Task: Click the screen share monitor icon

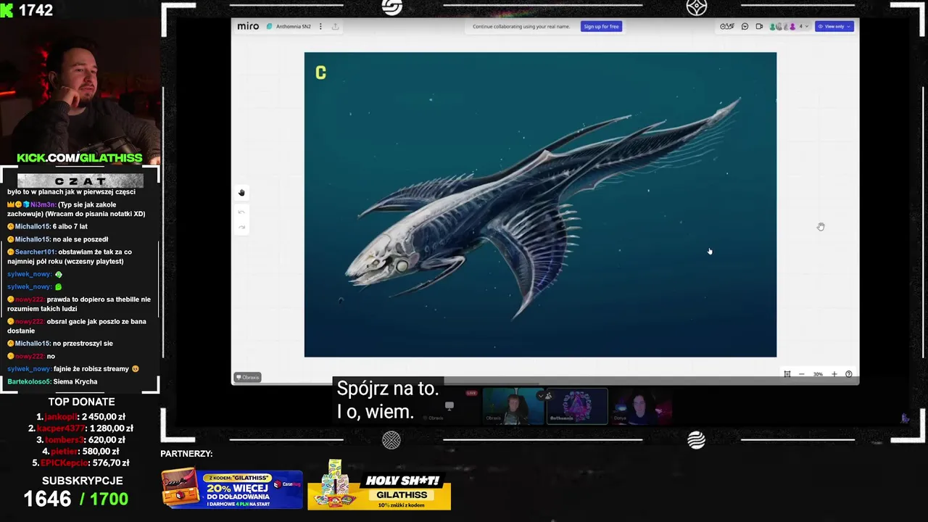Action: click(x=449, y=406)
